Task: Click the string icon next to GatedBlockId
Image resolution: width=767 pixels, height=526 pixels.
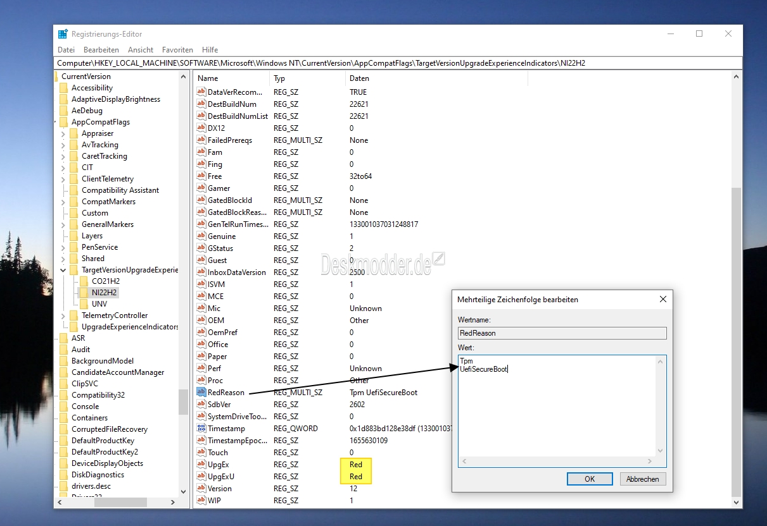Action: [x=201, y=200]
